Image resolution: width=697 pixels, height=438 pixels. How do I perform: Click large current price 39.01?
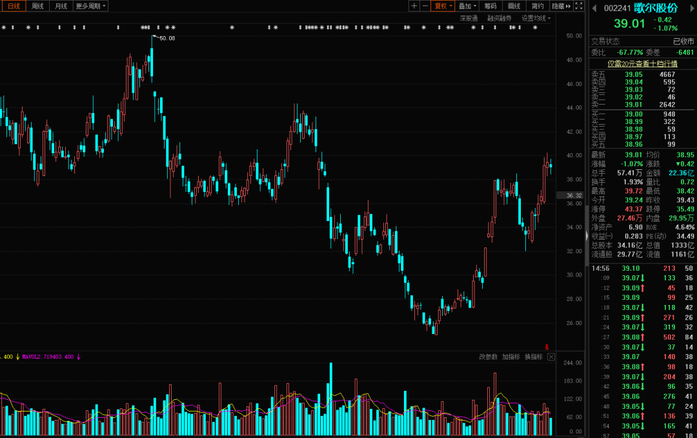click(629, 24)
